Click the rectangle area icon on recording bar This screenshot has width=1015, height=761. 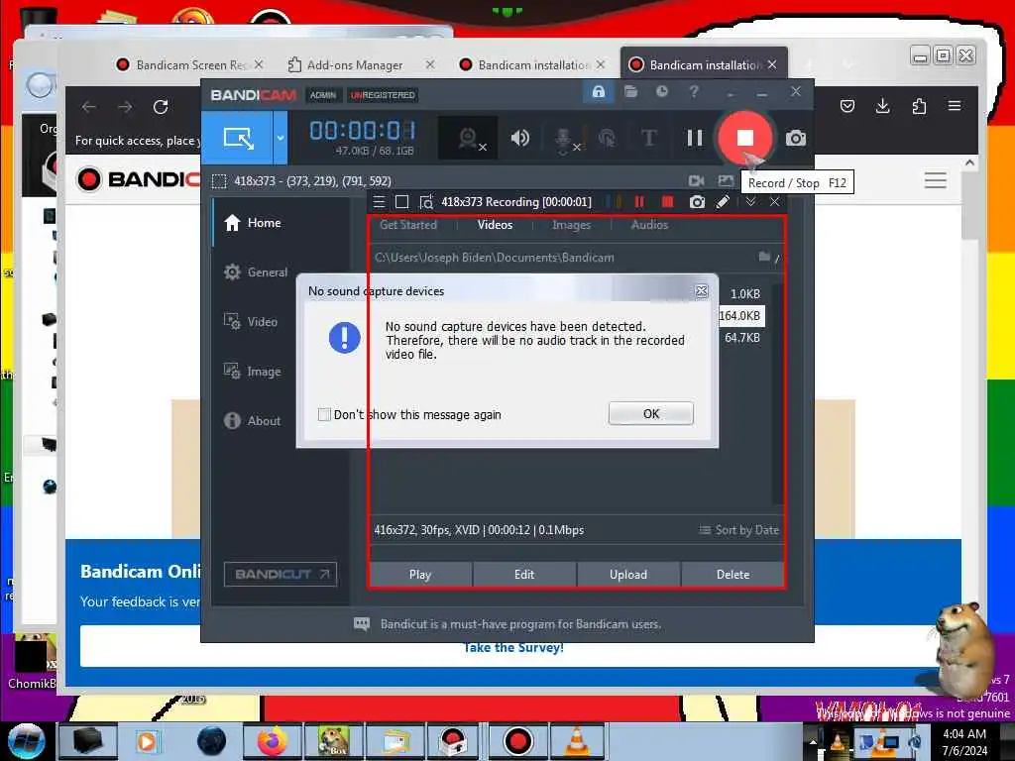tap(402, 202)
